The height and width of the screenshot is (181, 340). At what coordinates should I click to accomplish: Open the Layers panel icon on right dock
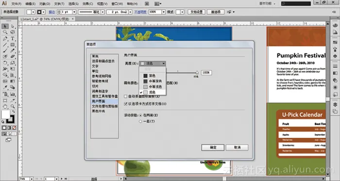pos(335,105)
